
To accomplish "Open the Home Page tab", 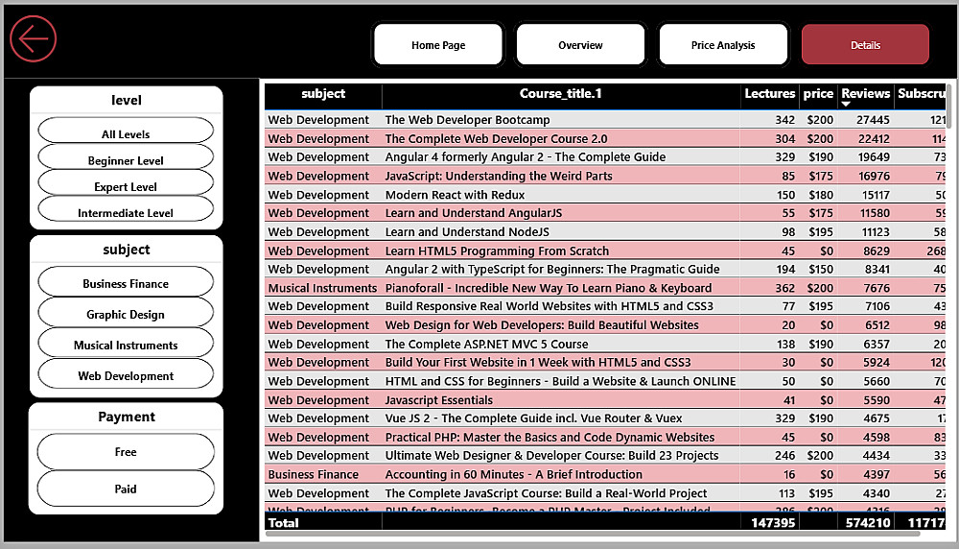I will 438,45.
